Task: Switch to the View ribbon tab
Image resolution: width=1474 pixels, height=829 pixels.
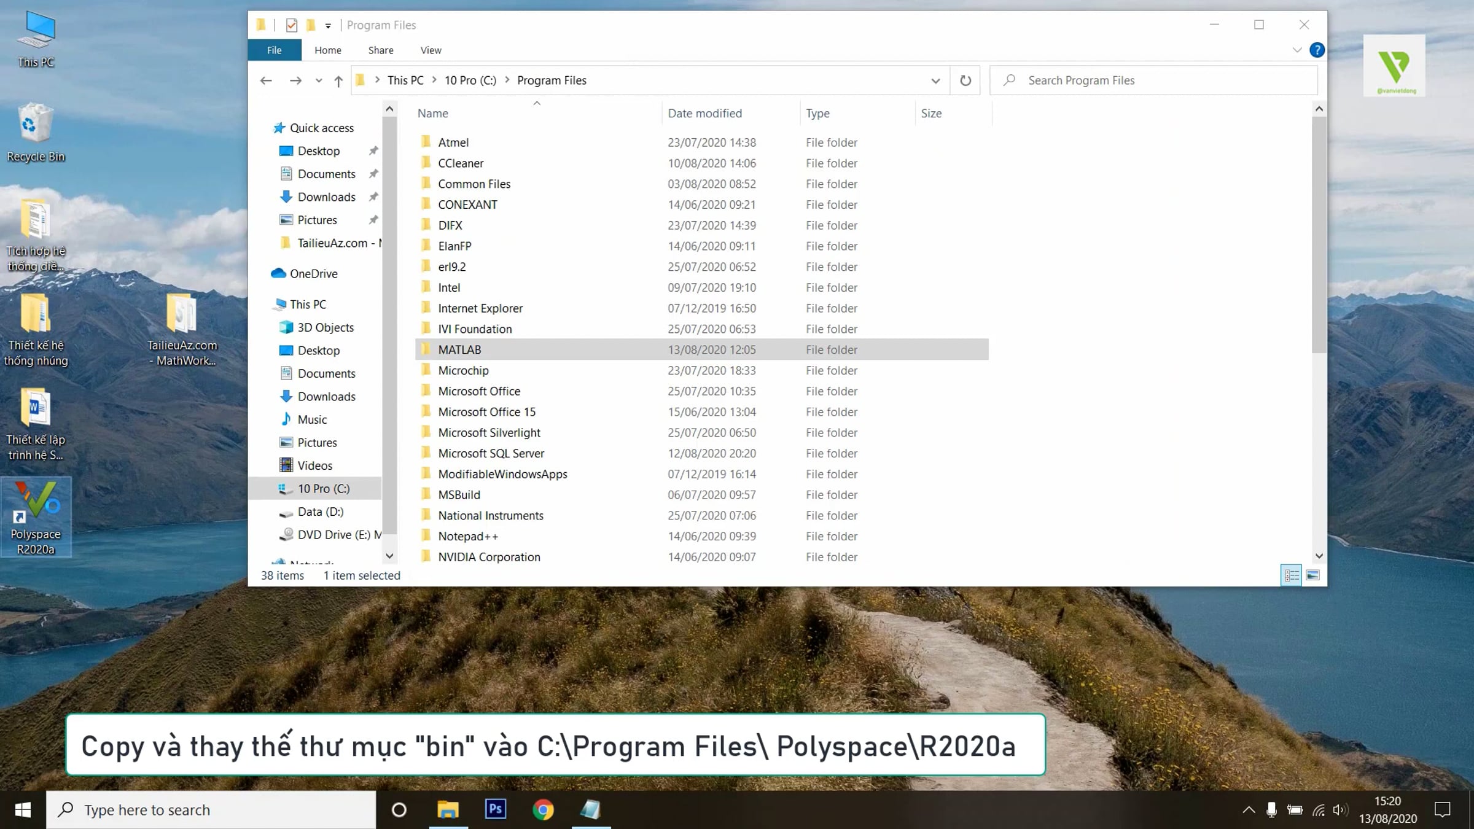Action: click(431, 50)
